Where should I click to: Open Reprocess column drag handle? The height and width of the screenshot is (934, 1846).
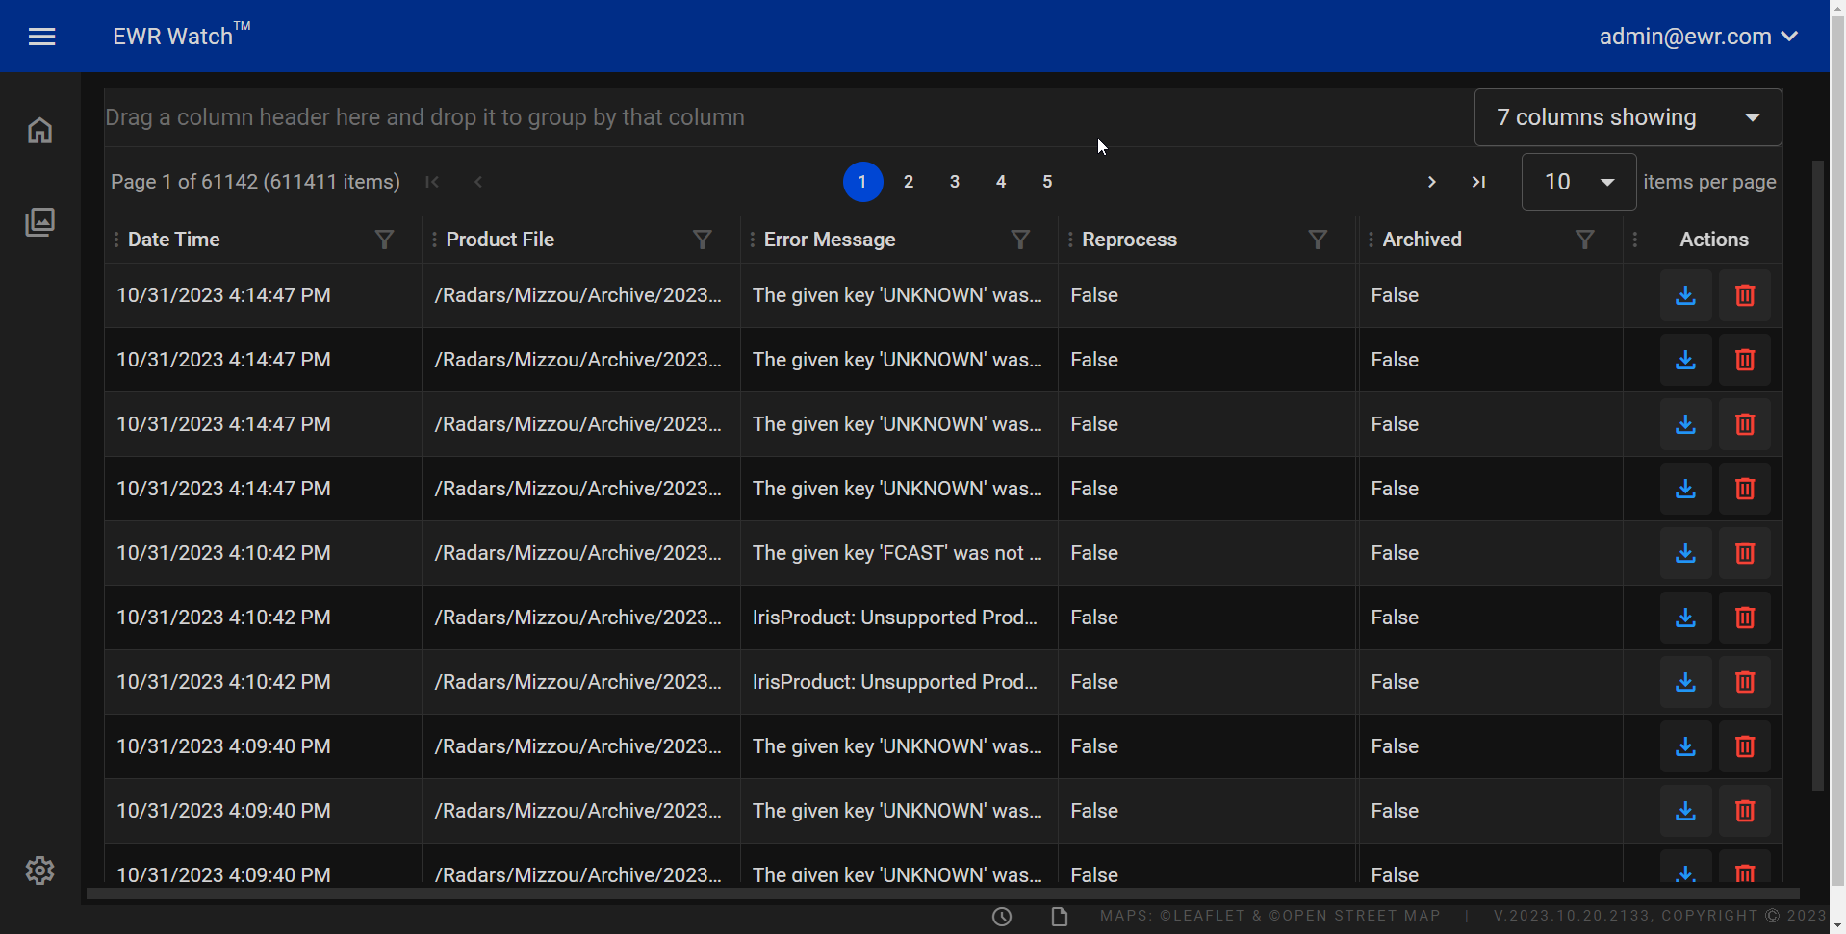(x=1070, y=240)
